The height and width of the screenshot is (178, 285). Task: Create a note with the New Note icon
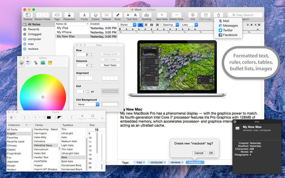(161, 15)
